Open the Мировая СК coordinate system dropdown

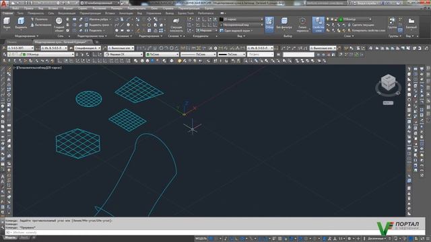(124, 54)
